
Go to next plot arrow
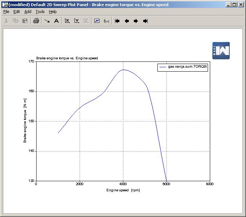coord(136,21)
